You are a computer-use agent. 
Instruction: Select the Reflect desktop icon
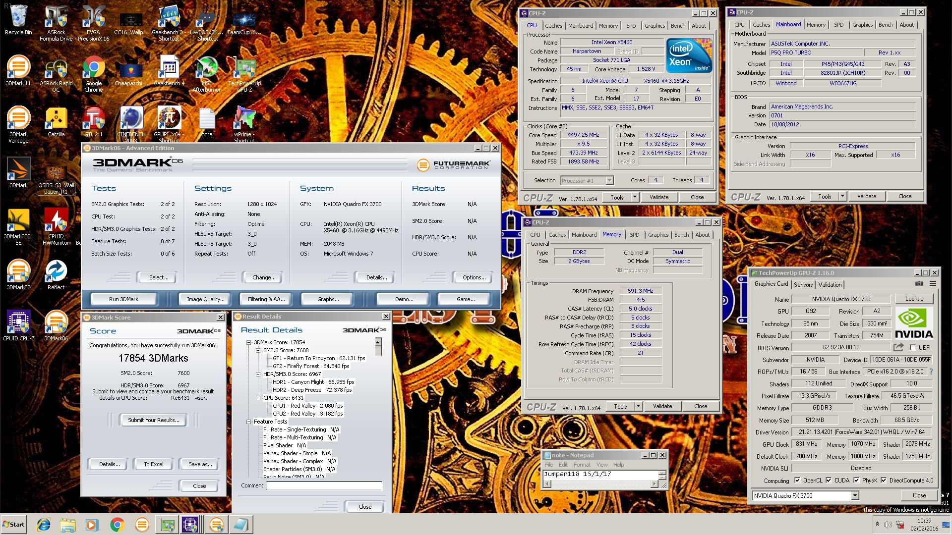pyautogui.click(x=56, y=275)
